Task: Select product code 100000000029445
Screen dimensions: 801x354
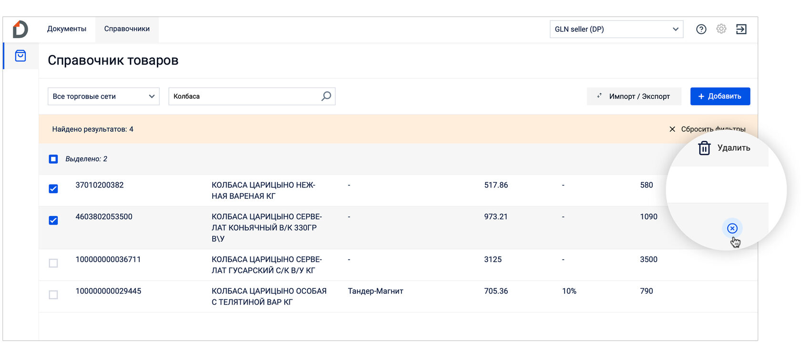Action: click(x=108, y=291)
